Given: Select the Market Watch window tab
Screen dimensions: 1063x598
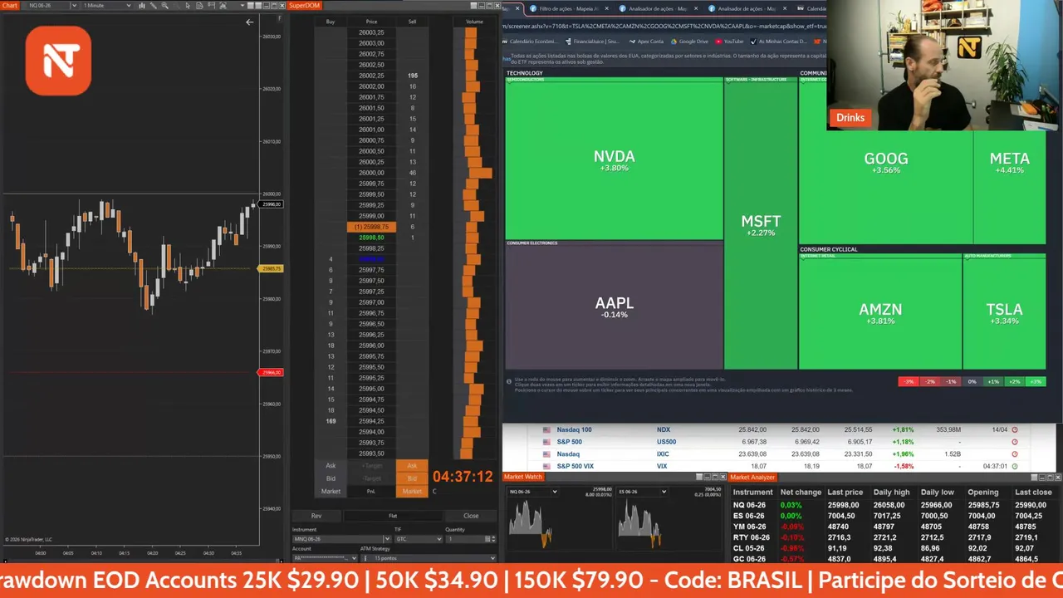Looking at the screenshot, I should (523, 477).
